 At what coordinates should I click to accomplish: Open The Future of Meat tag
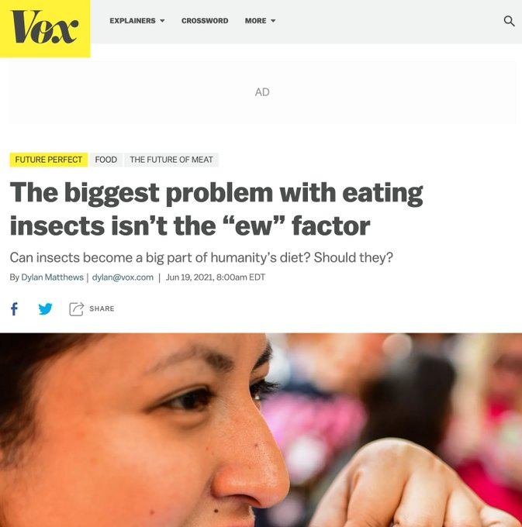coord(171,160)
